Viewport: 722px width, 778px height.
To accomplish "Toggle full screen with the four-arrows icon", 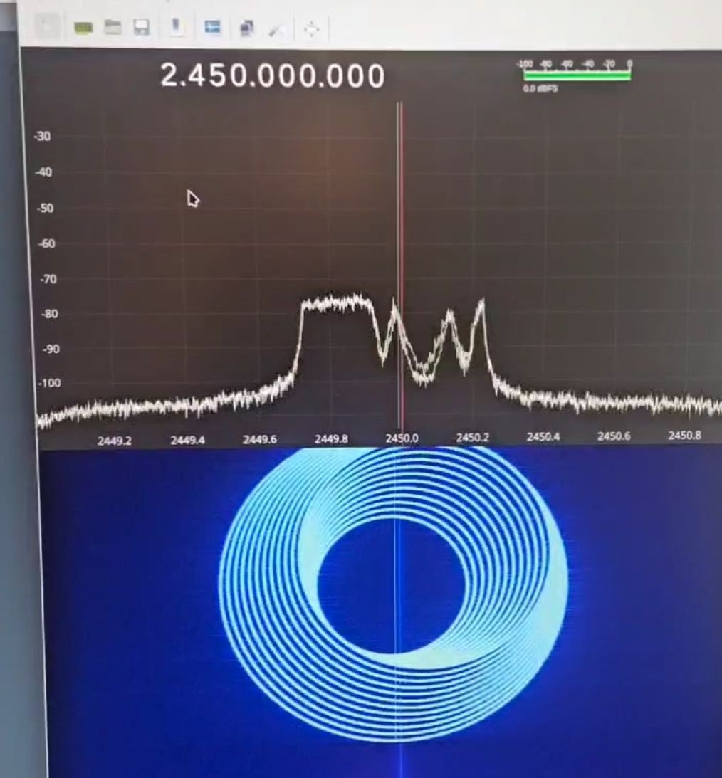I will click(311, 29).
